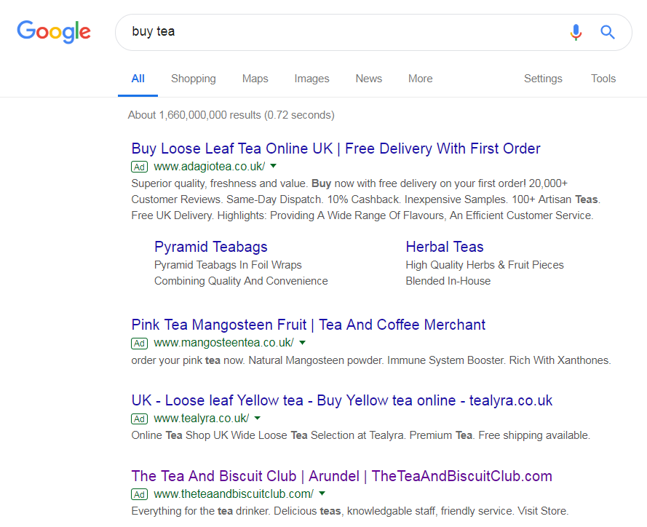The width and height of the screenshot is (647, 527).
Task: Open the Herbal Teas sitelink
Action: pyautogui.click(x=445, y=247)
